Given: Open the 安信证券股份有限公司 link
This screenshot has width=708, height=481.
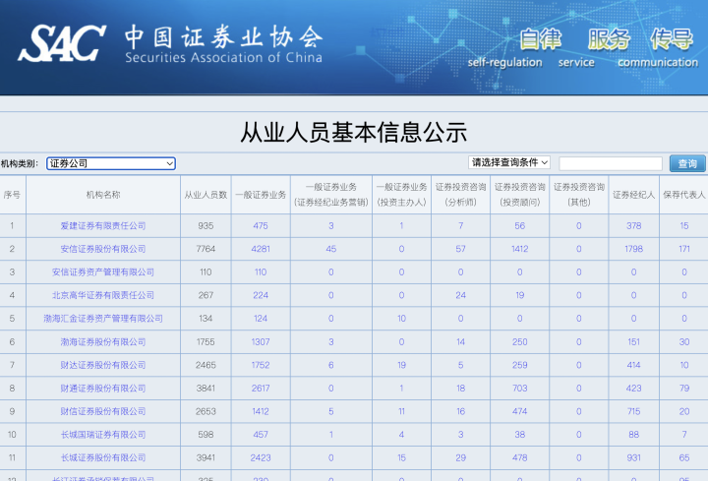Looking at the screenshot, I should [x=103, y=249].
